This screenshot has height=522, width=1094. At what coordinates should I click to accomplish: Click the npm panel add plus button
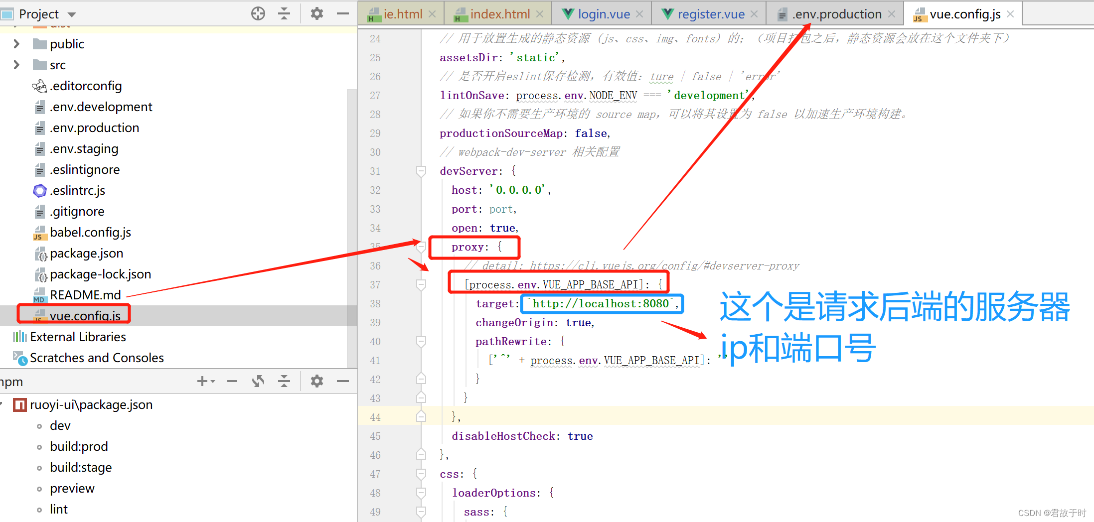[202, 381]
